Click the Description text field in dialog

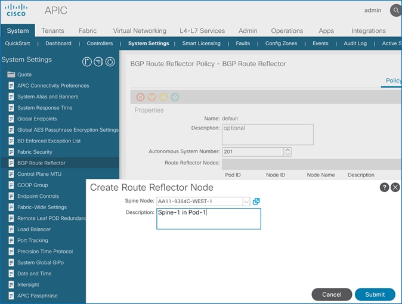coord(209,219)
